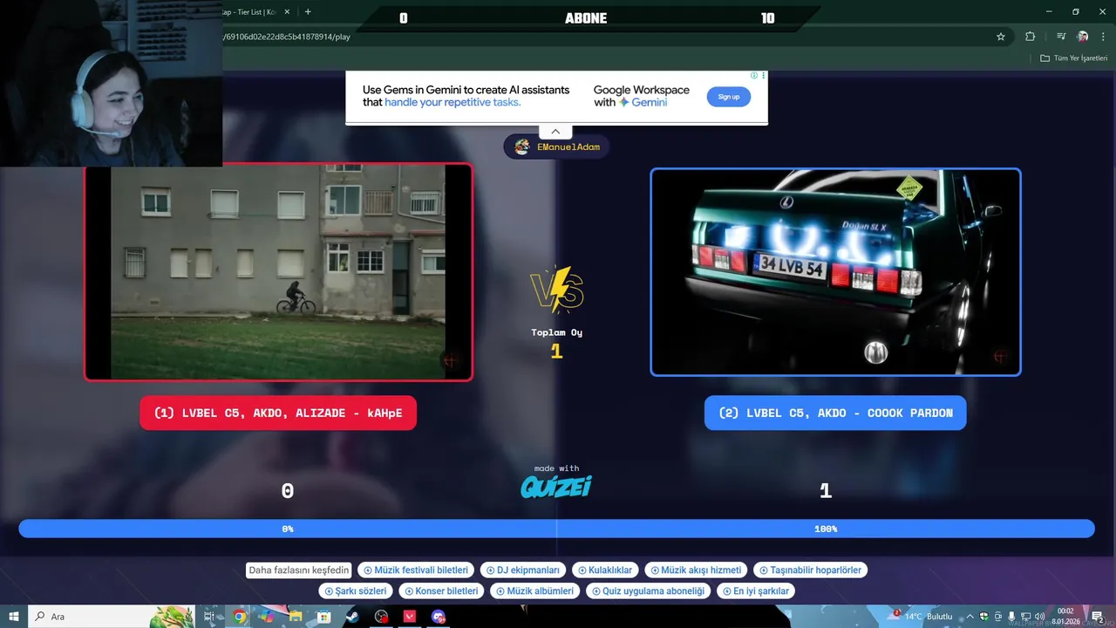Screen dimensions: 1116x628
Task: Click the red icon on COOOK PARDON thumbnail
Action: tap(1000, 356)
